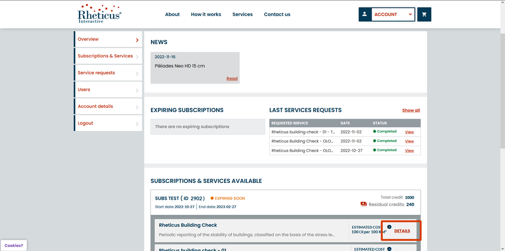
Task: Click the Rheticus Building Check service title
Action: 188,225
